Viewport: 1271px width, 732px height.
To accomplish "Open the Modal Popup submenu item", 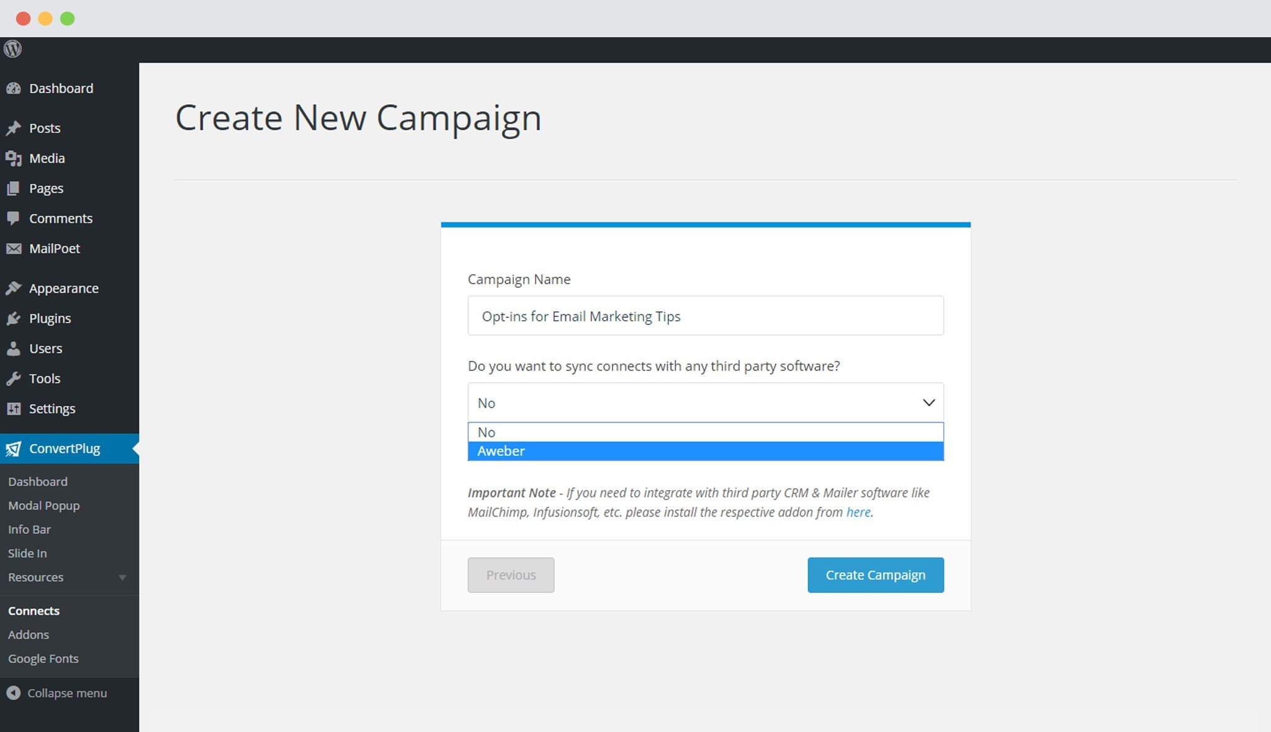I will pos(44,506).
